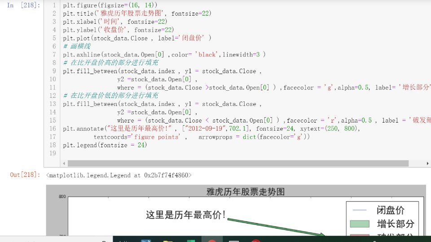Click the chart title '雅虎历年股票走势图'
This screenshot has height=242, width=431.
pos(246,192)
